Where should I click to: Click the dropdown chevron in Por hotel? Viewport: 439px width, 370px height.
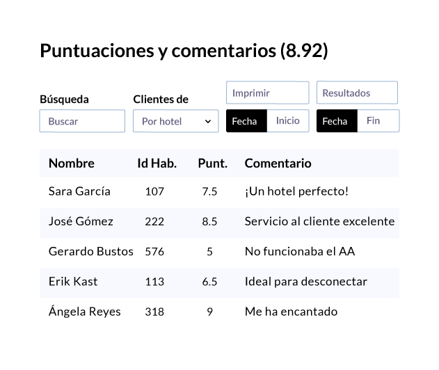coord(208,122)
